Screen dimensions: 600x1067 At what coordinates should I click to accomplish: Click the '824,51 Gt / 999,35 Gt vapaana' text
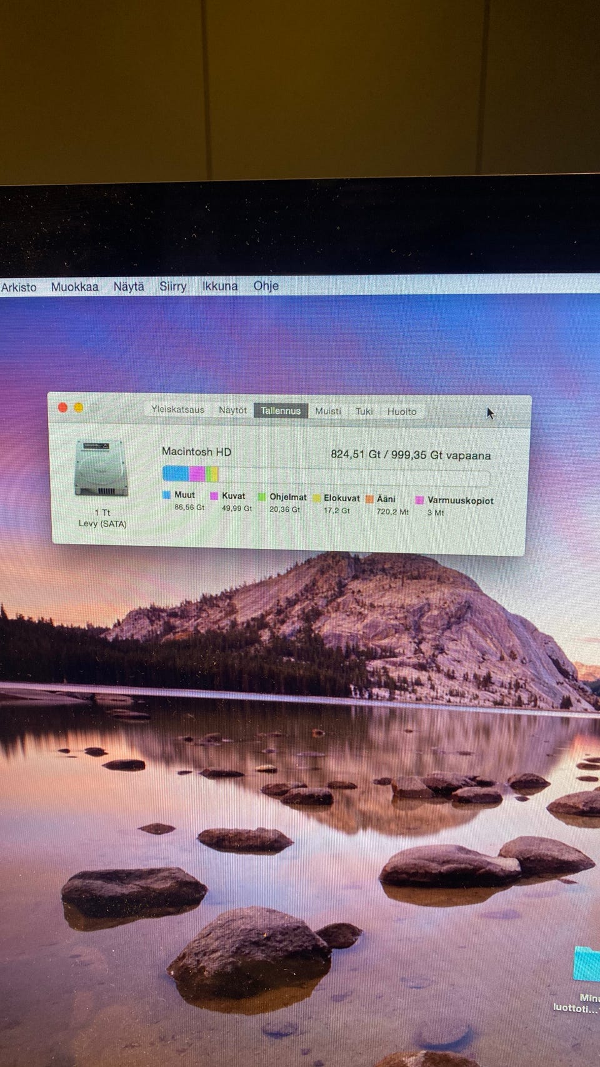(411, 454)
